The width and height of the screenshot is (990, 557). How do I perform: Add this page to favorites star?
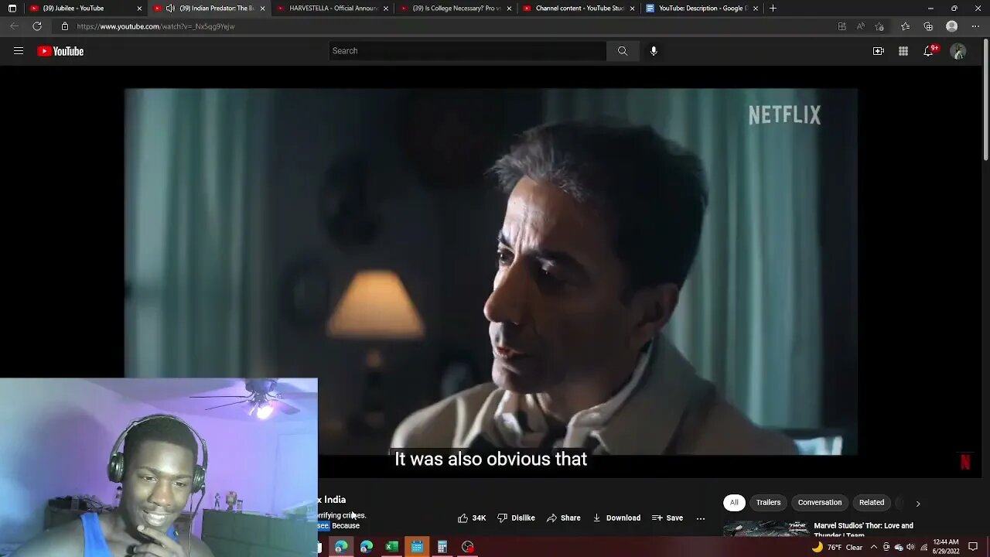[879, 26]
